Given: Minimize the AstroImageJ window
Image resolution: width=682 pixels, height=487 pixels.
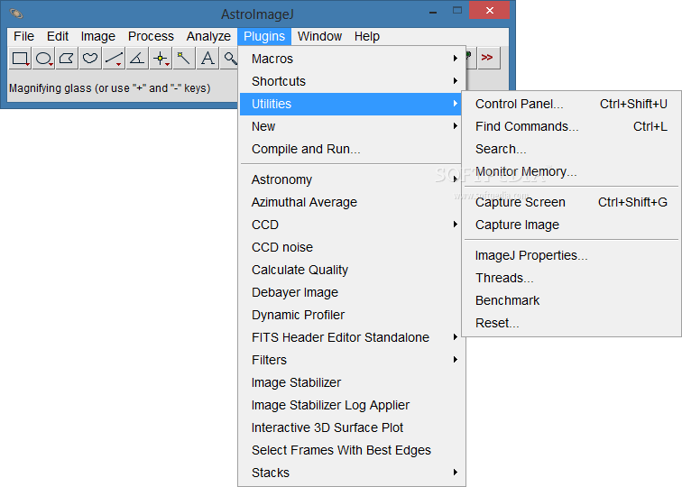Looking at the screenshot, I should pos(433,12).
